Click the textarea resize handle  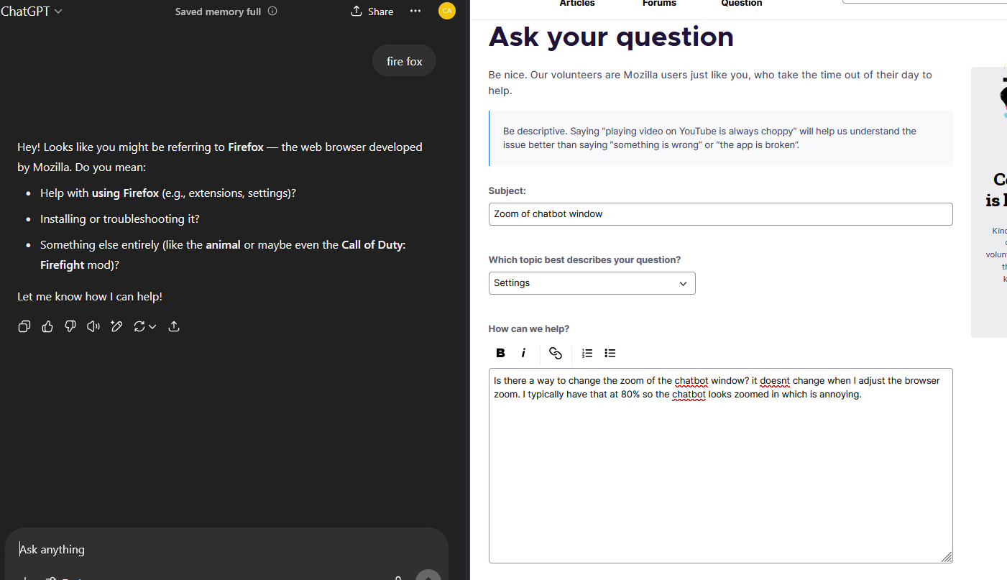point(947,557)
